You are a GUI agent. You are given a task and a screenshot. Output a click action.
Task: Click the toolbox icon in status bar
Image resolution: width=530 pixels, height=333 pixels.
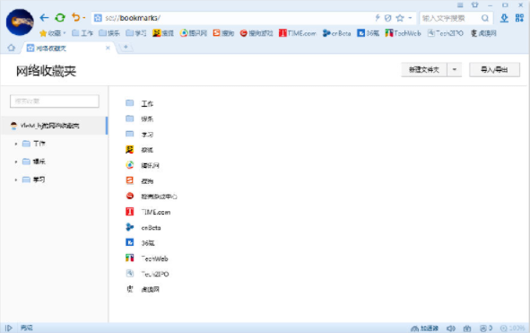(x=467, y=329)
